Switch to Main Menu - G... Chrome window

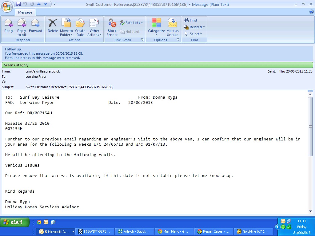(x=174, y=231)
